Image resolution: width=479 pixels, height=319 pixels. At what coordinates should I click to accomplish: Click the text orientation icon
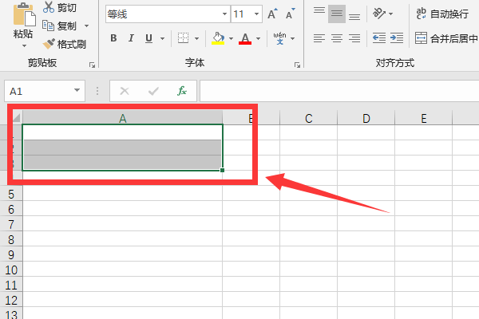point(379,14)
